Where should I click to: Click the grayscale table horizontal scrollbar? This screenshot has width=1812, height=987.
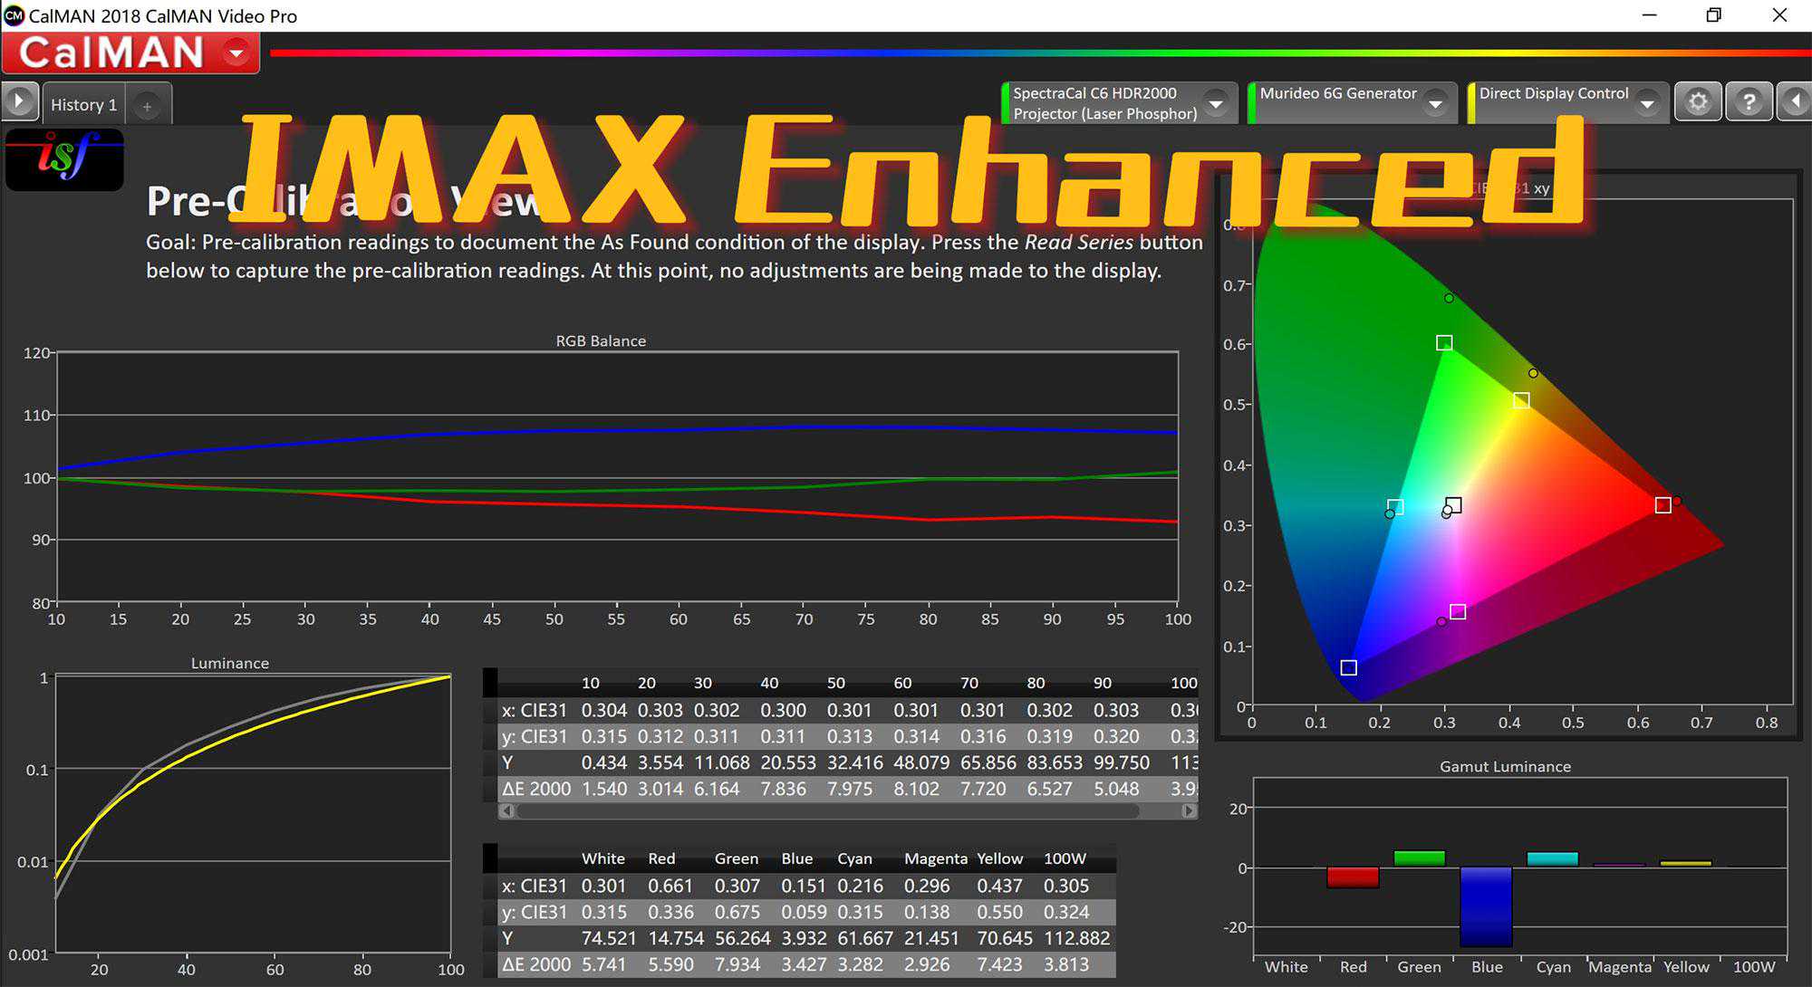(x=826, y=811)
